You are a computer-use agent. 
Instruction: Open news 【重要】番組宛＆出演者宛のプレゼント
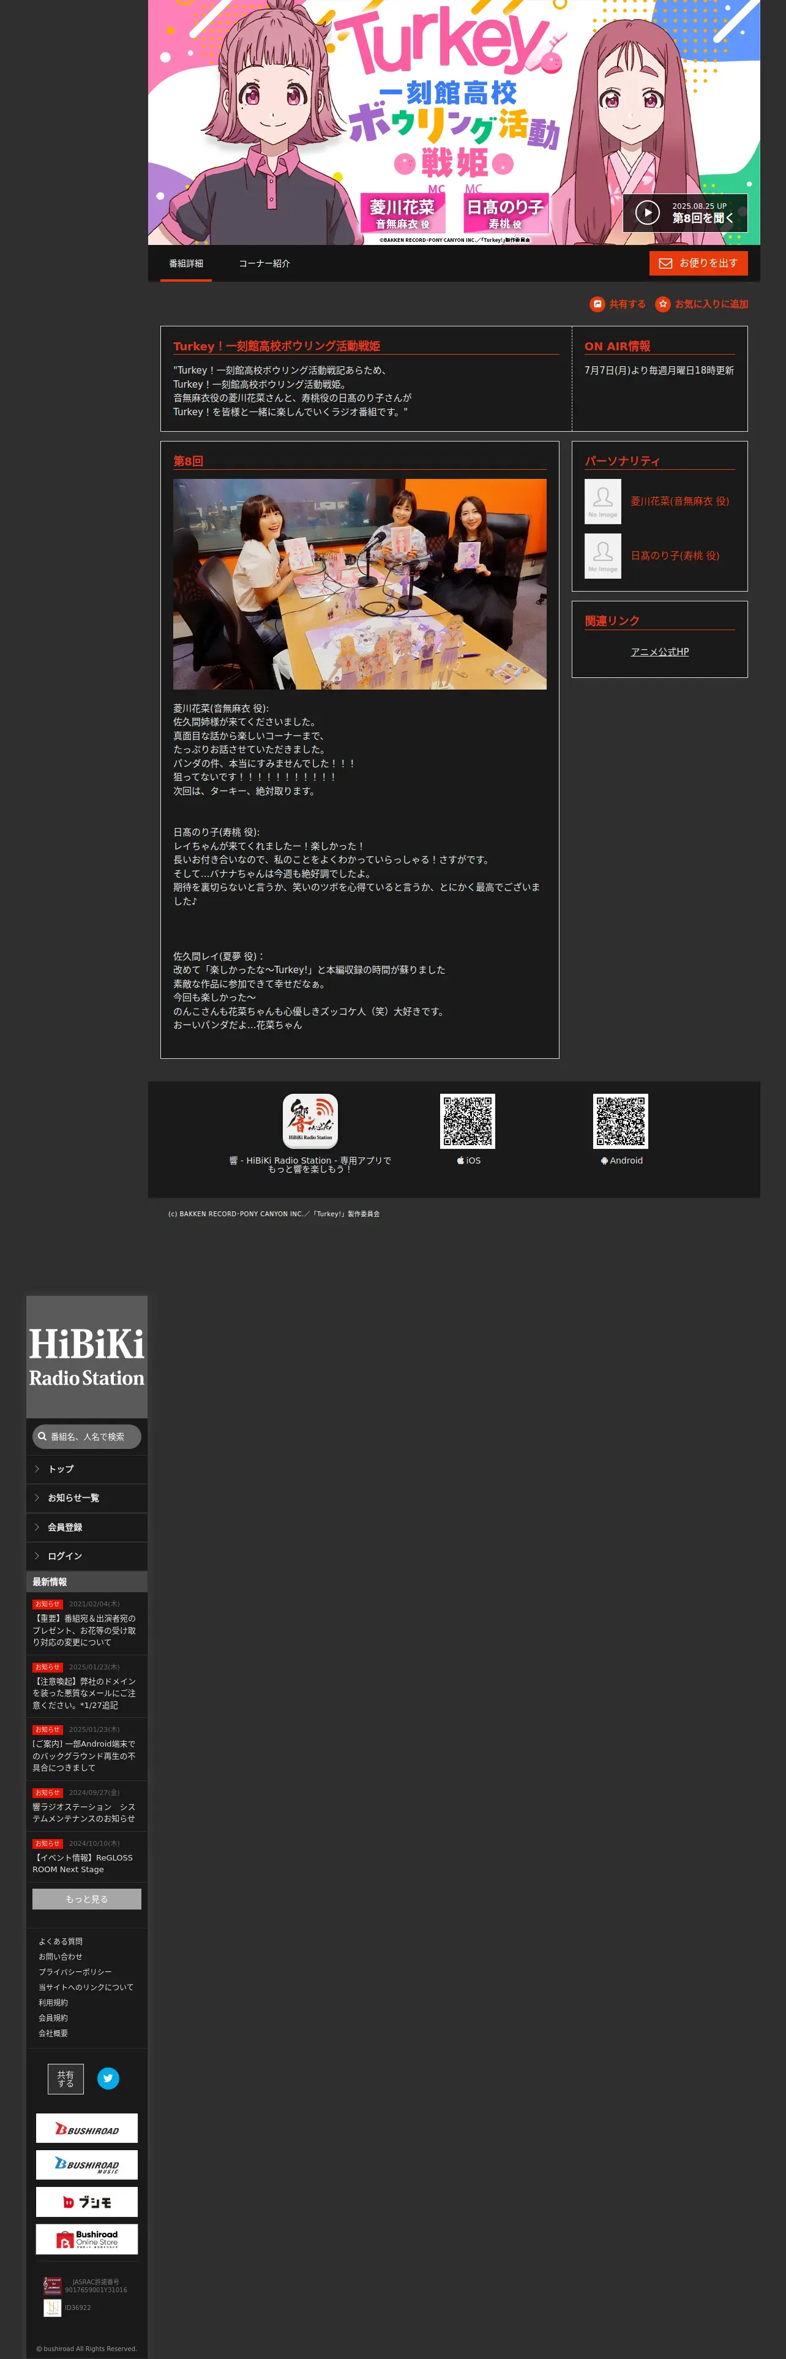tap(84, 1630)
